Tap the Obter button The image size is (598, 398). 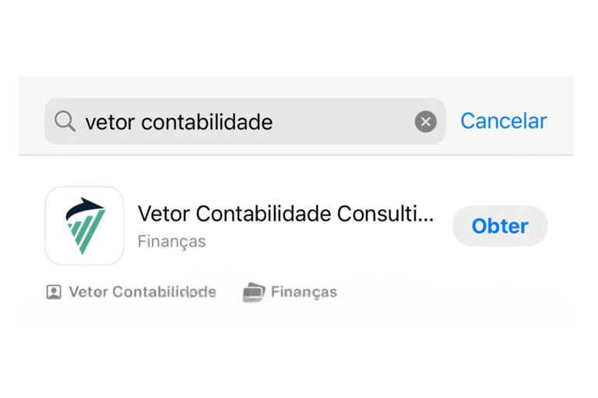point(500,226)
